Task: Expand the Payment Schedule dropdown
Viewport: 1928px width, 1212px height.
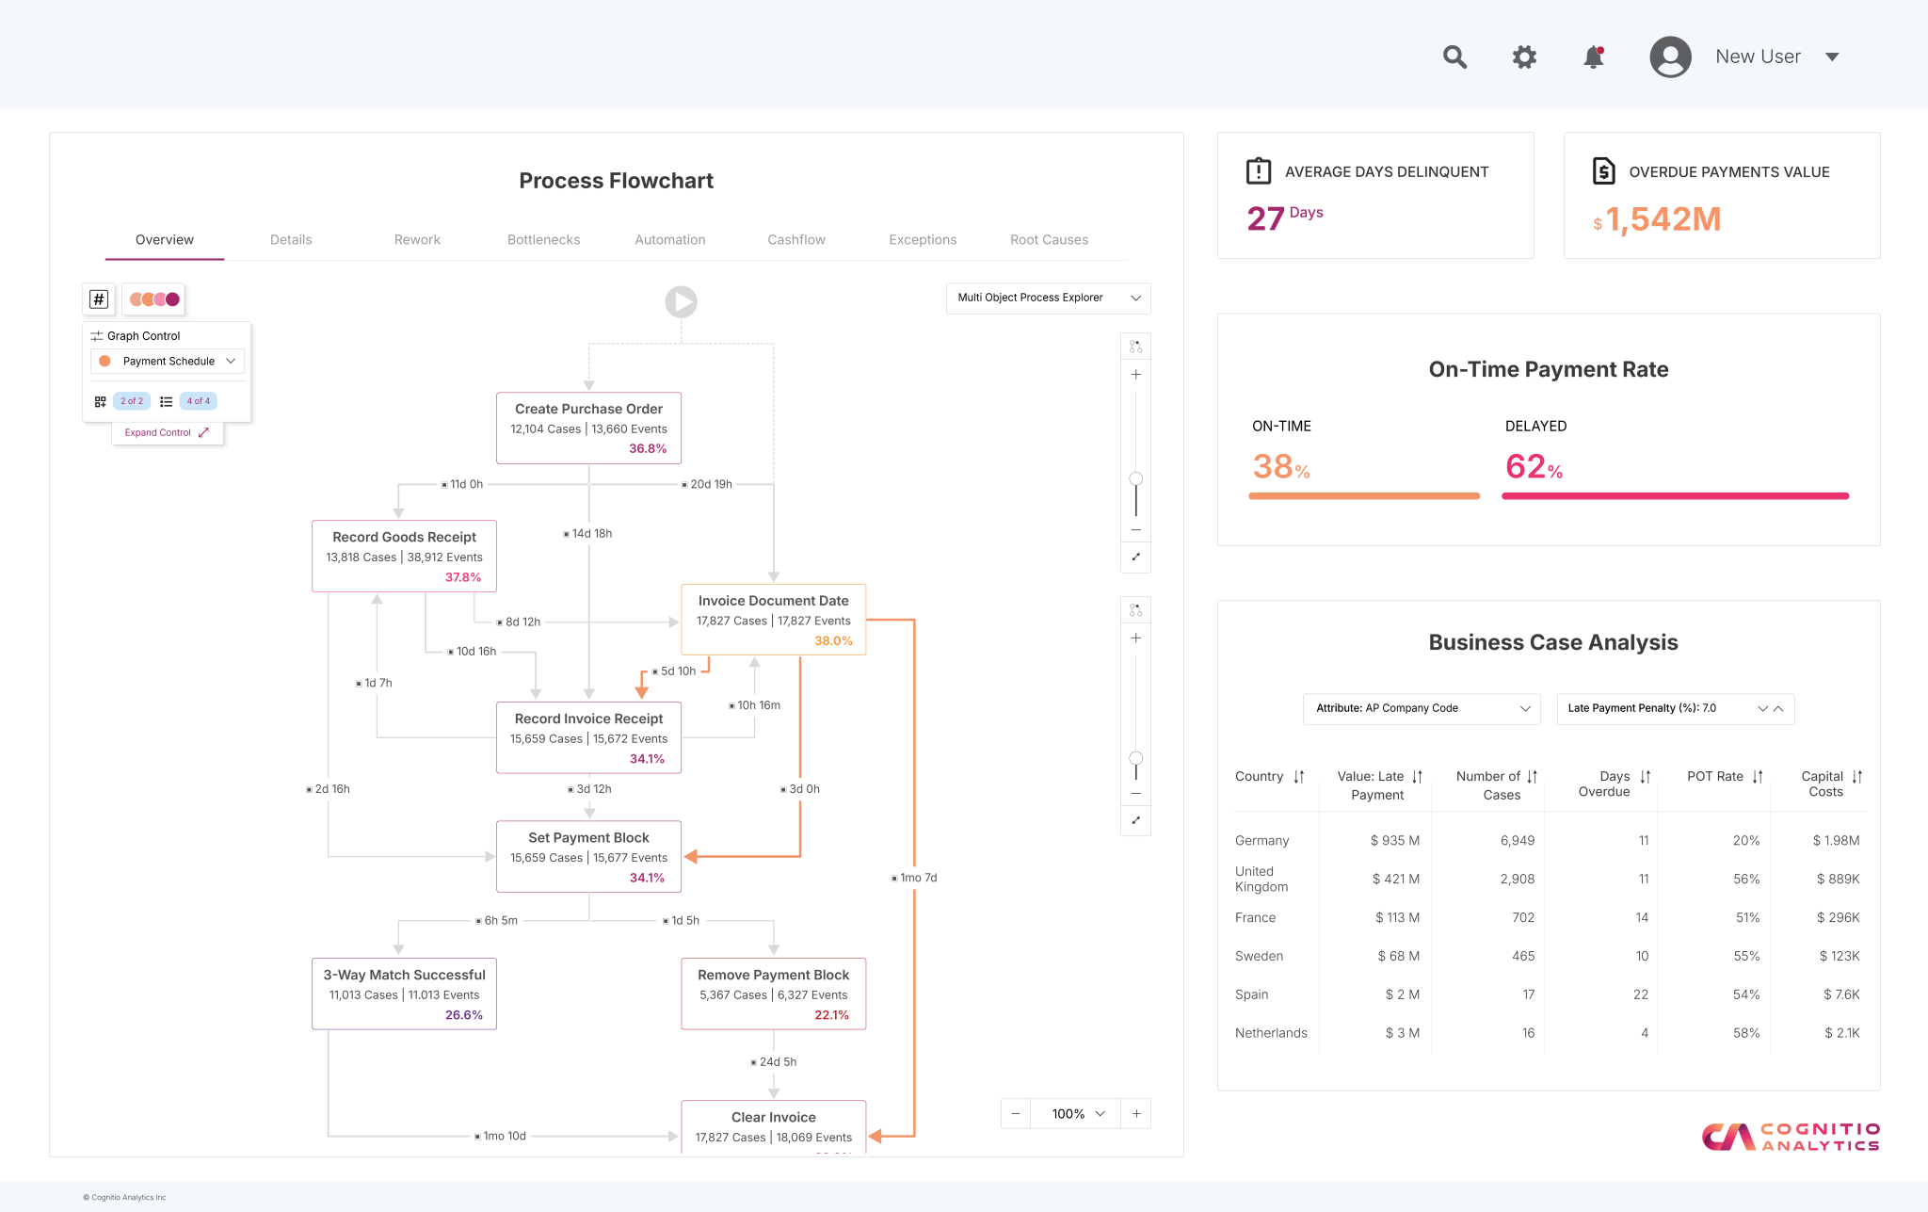Action: (168, 362)
